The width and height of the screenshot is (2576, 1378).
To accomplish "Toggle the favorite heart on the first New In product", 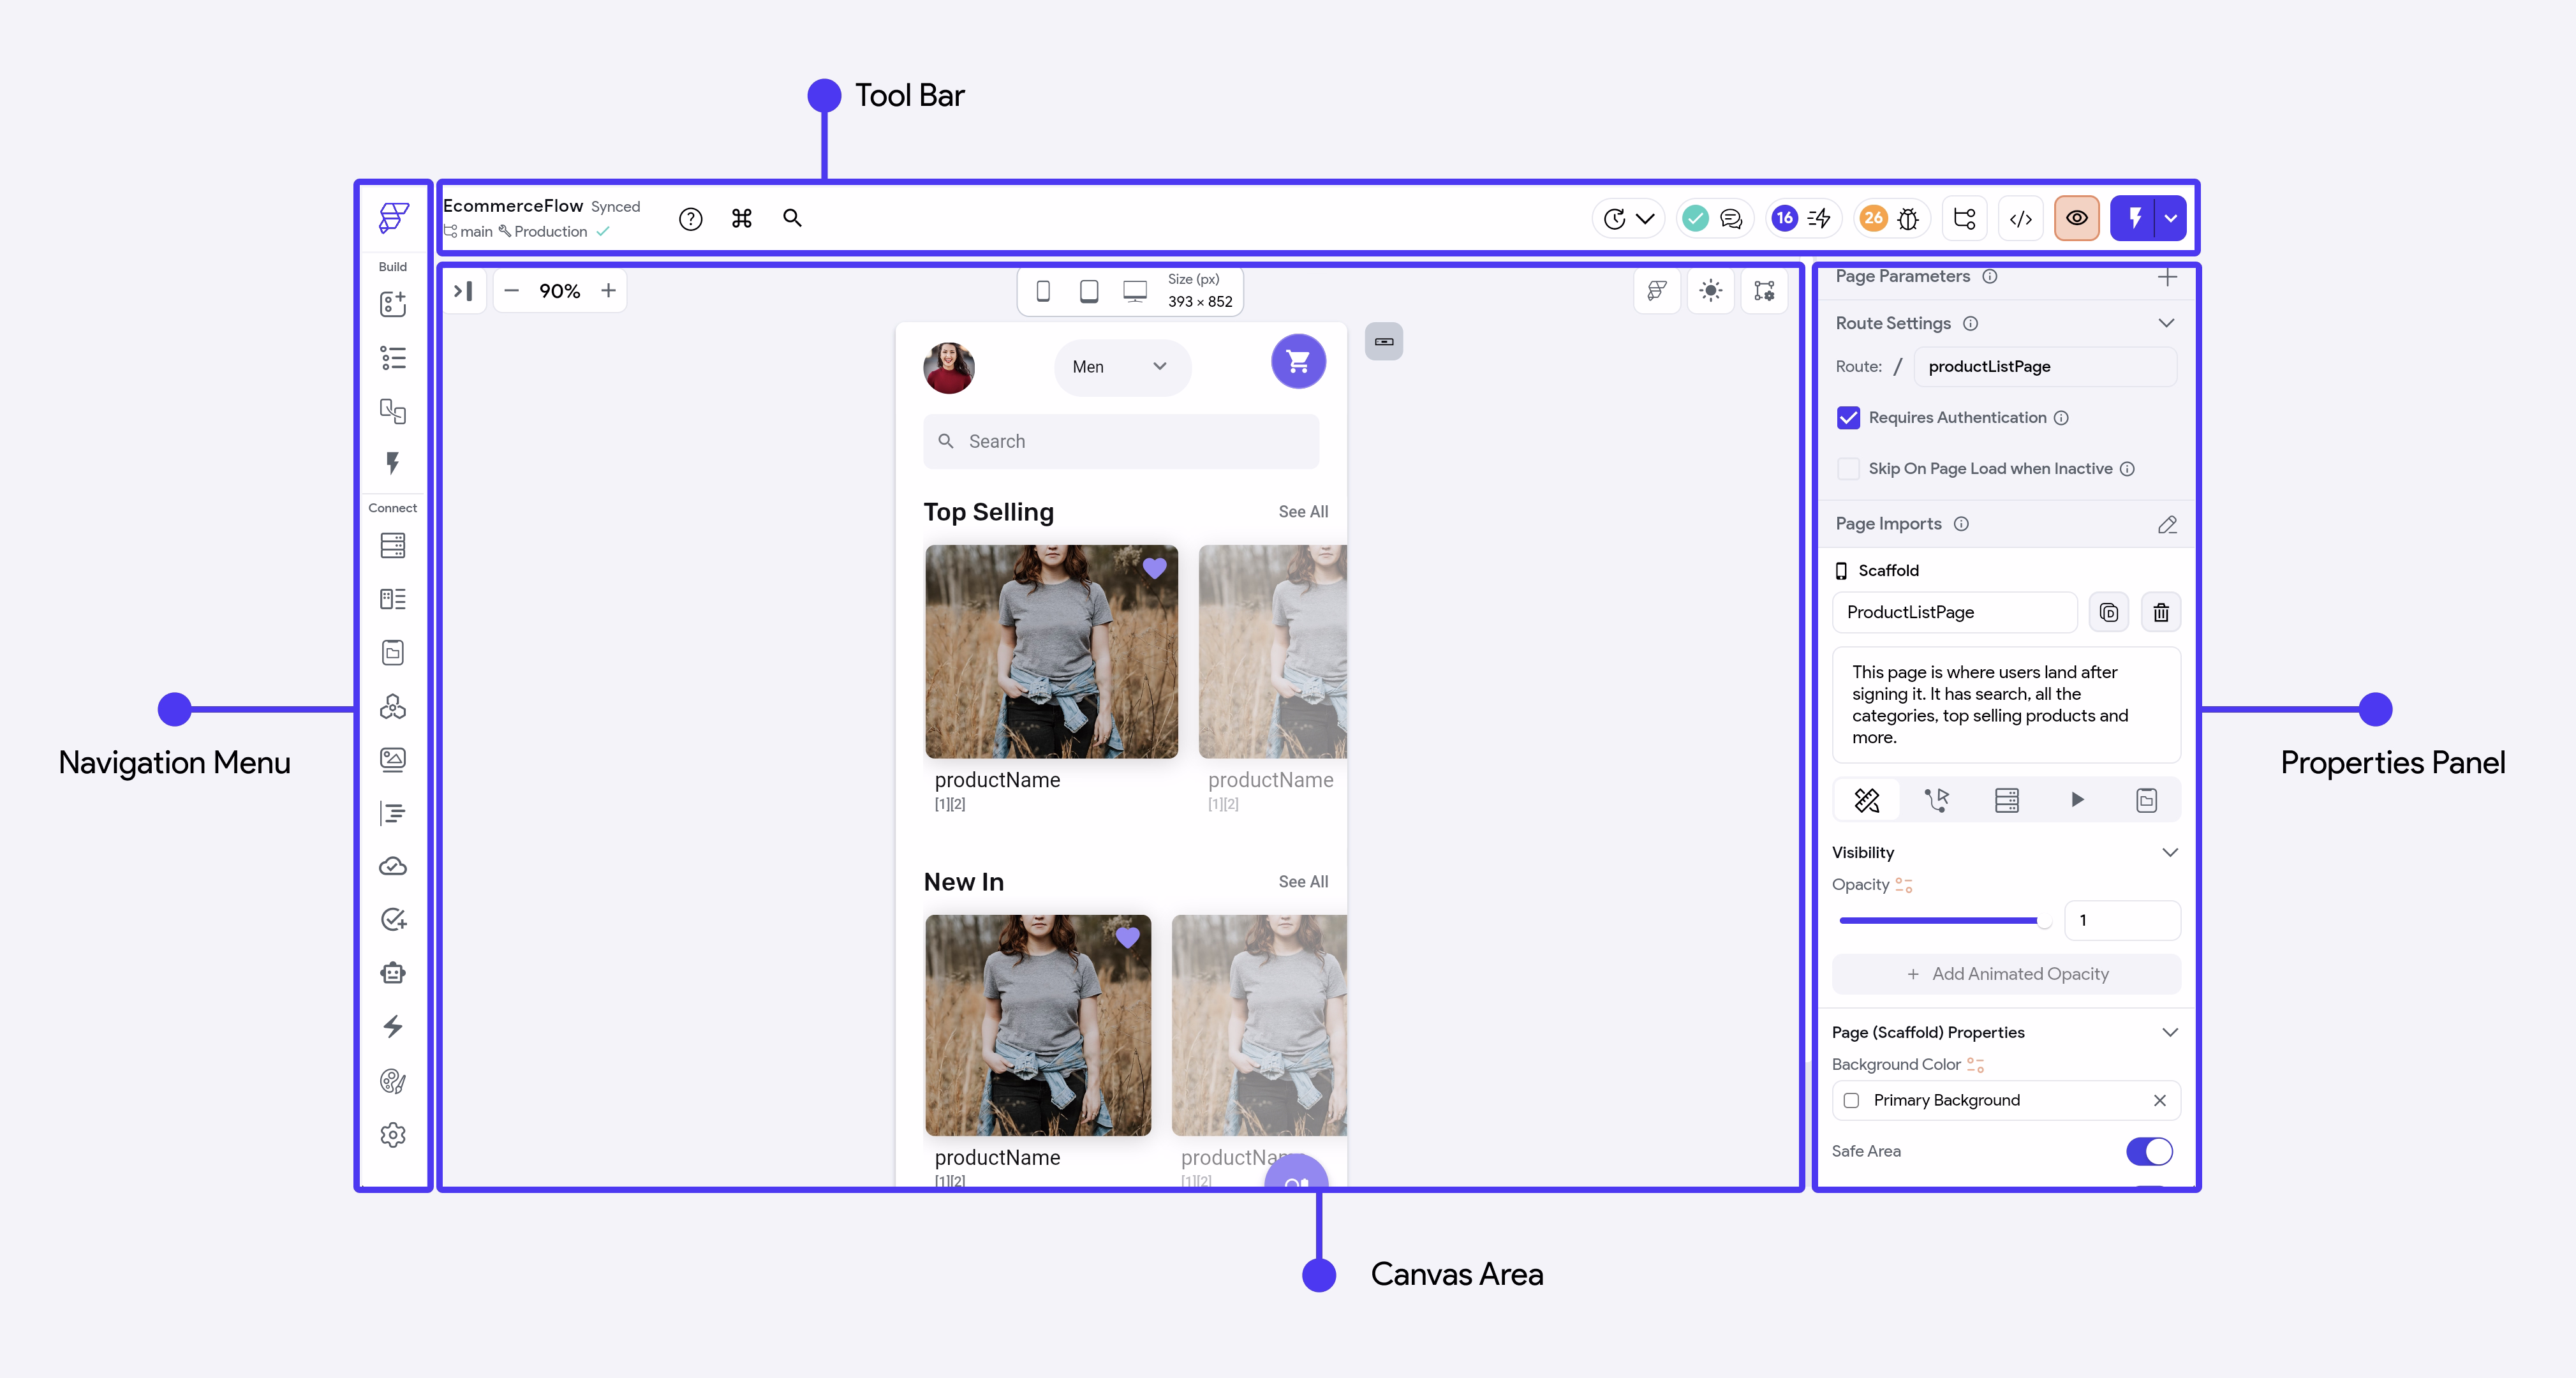I will pyautogui.click(x=1128, y=937).
